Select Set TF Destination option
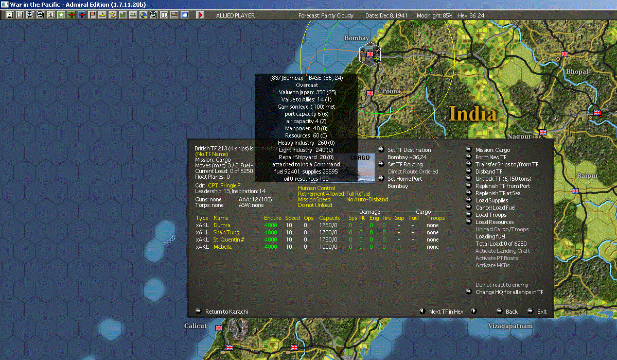 (x=409, y=150)
